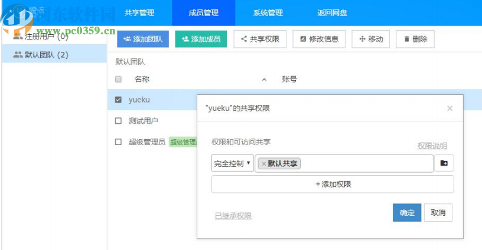This screenshot has height=250, width=482.
Task: Click the yueku member name
Action: (x=139, y=100)
